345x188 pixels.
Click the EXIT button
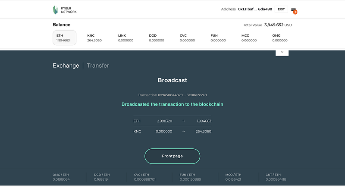(281, 9)
